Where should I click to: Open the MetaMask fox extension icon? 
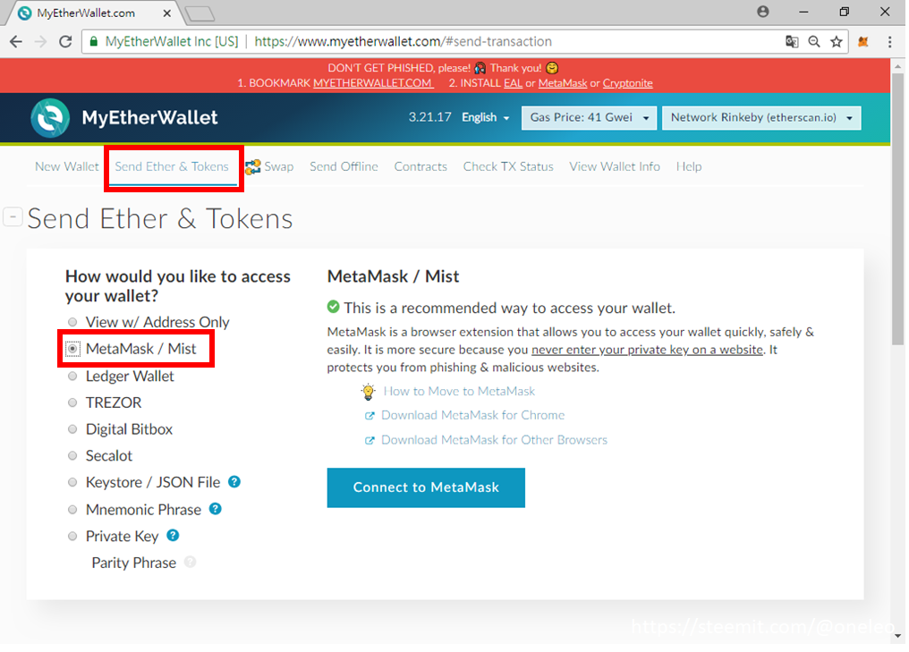[863, 42]
